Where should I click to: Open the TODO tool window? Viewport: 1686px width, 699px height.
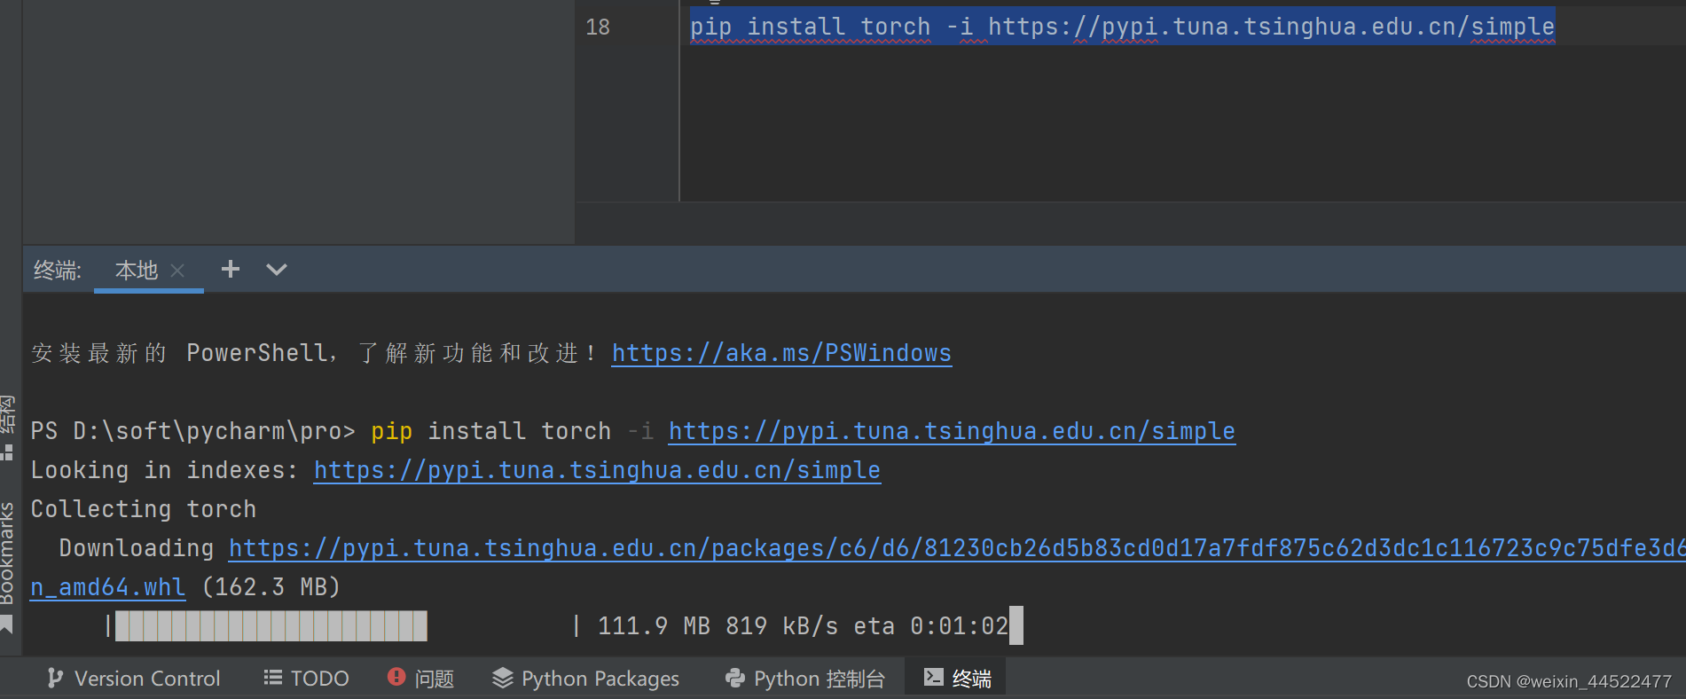307,679
